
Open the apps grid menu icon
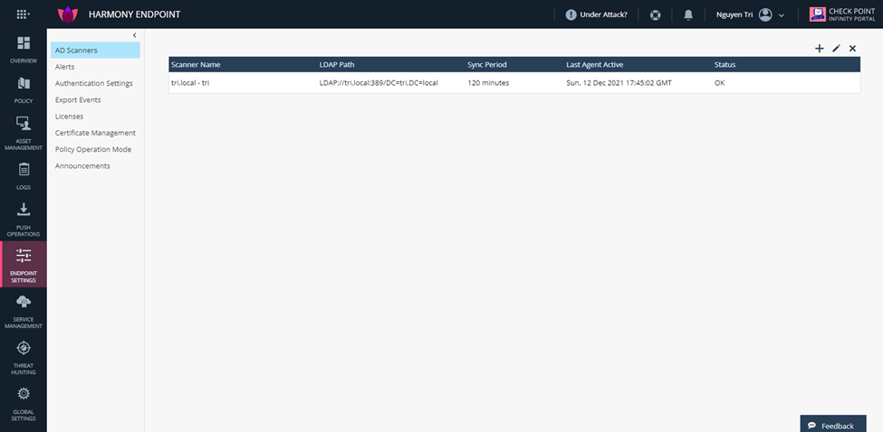[23, 14]
